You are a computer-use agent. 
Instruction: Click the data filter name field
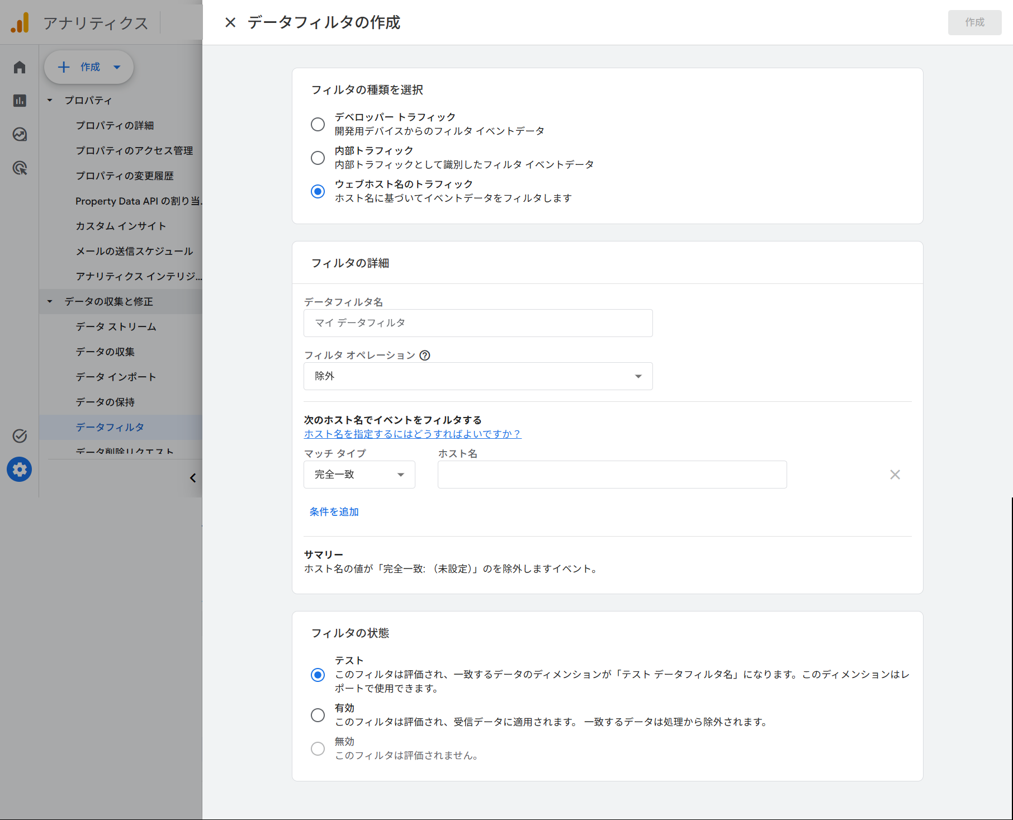(478, 323)
